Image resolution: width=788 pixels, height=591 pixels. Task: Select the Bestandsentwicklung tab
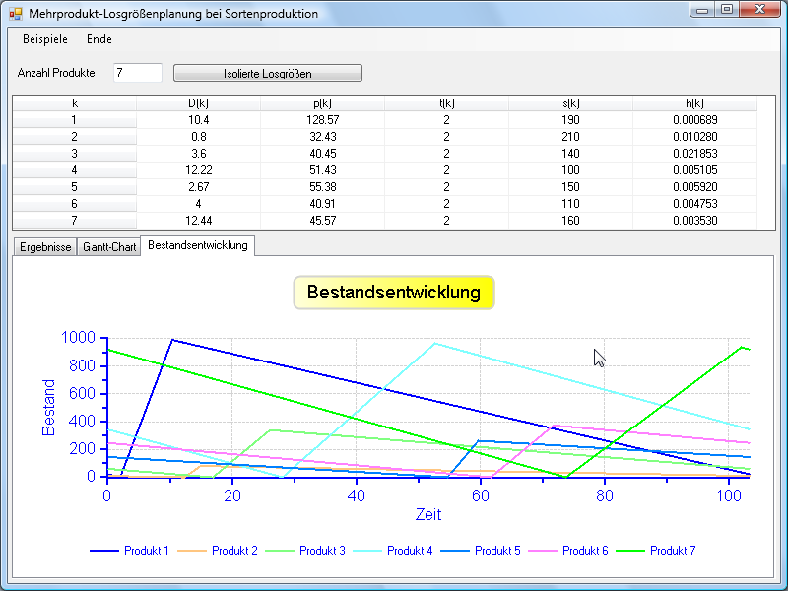(x=198, y=245)
